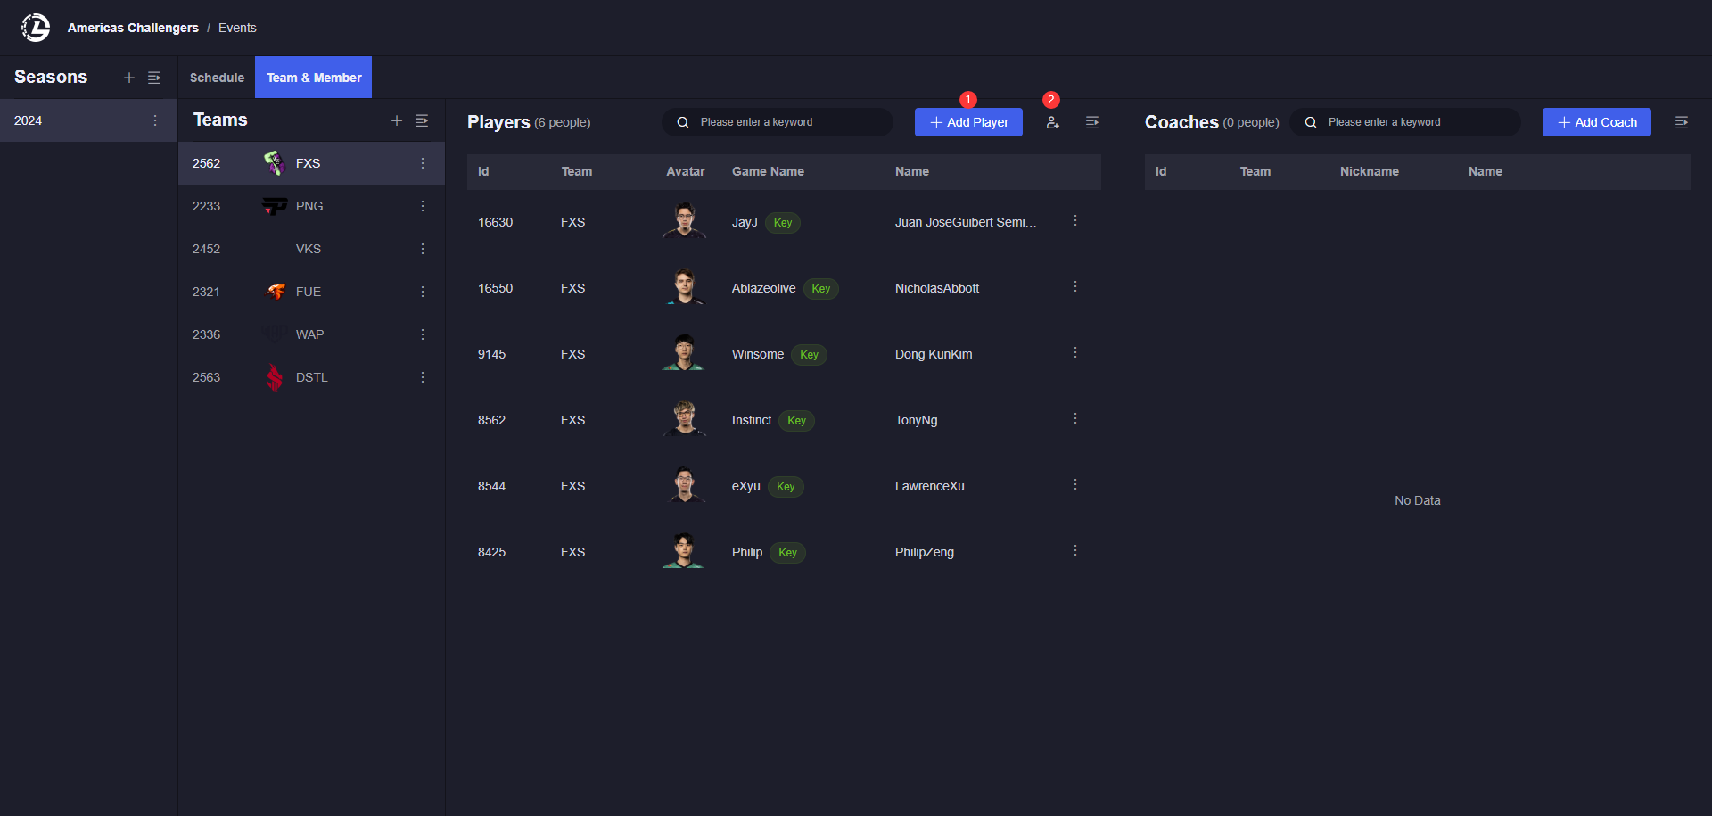The image size is (1712, 816).
Task: Click the app logo in header
Action: [x=36, y=28]
